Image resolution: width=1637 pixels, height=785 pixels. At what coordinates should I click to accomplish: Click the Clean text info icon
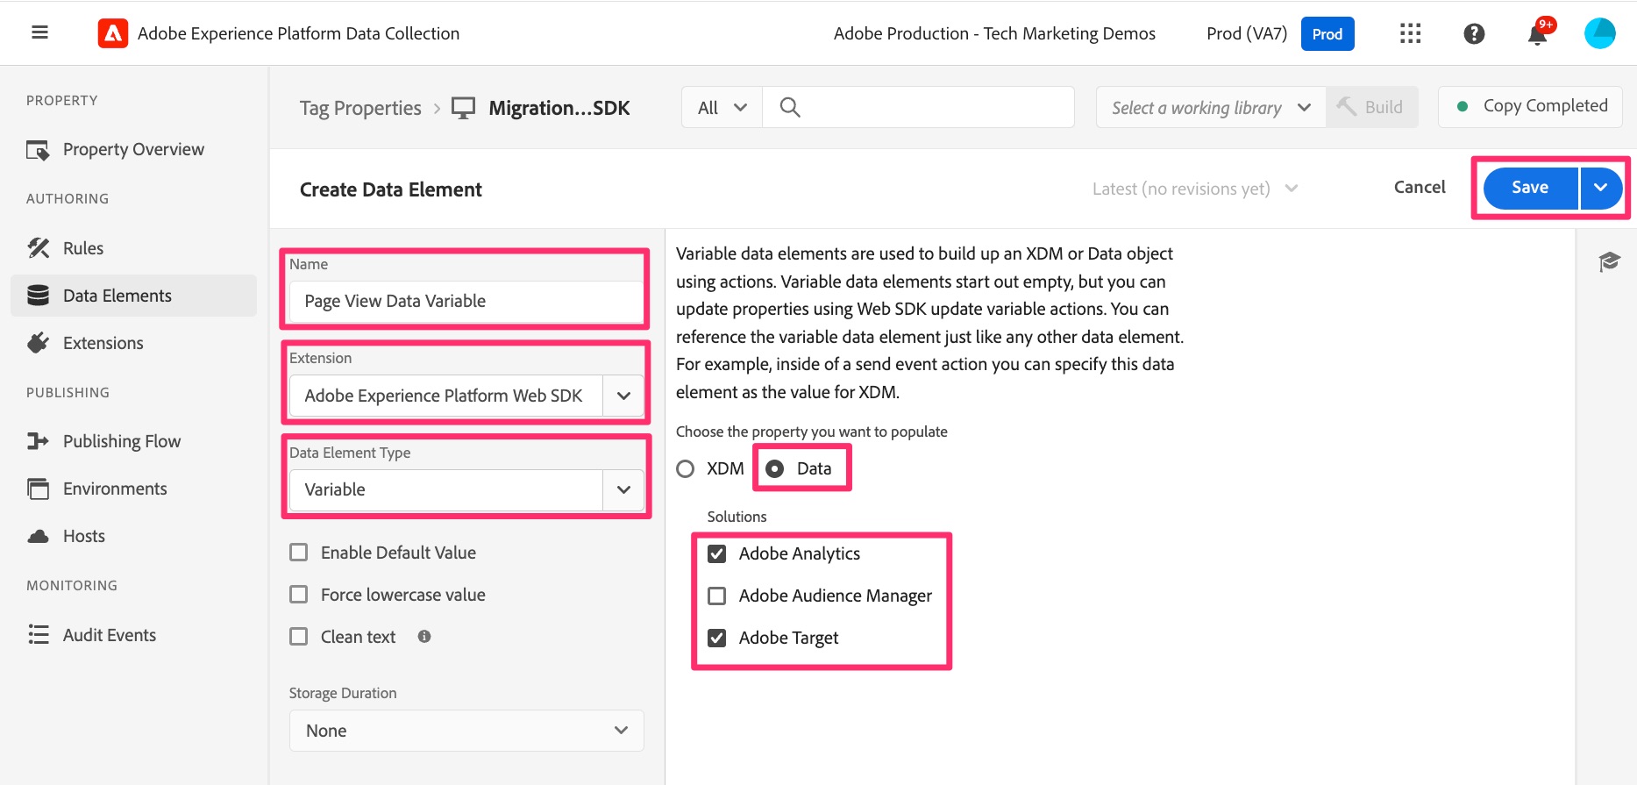(424, 637)
